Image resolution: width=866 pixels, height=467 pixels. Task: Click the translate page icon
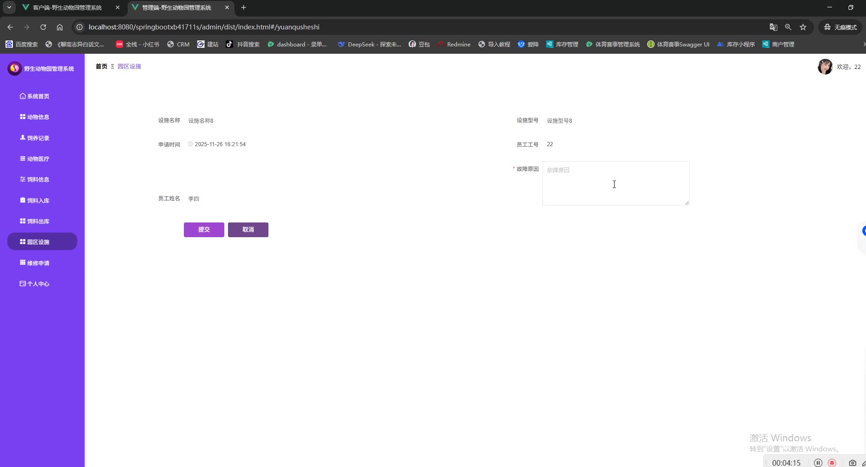pyautogui.click(x=774, y=27)
